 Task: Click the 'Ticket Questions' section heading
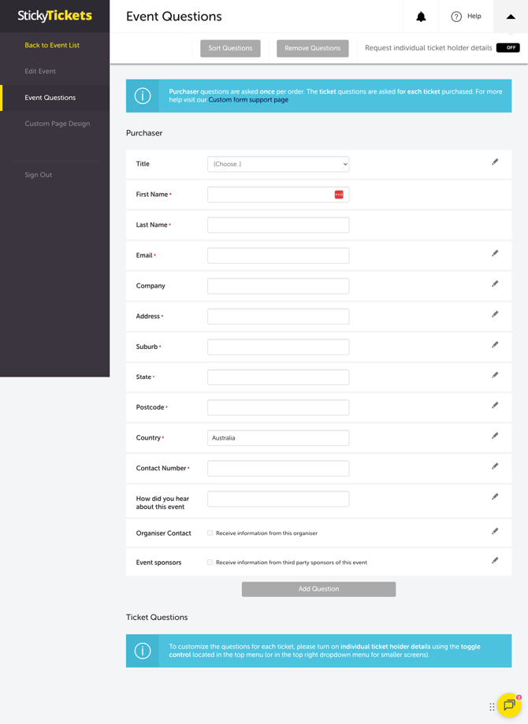[157, 618]
